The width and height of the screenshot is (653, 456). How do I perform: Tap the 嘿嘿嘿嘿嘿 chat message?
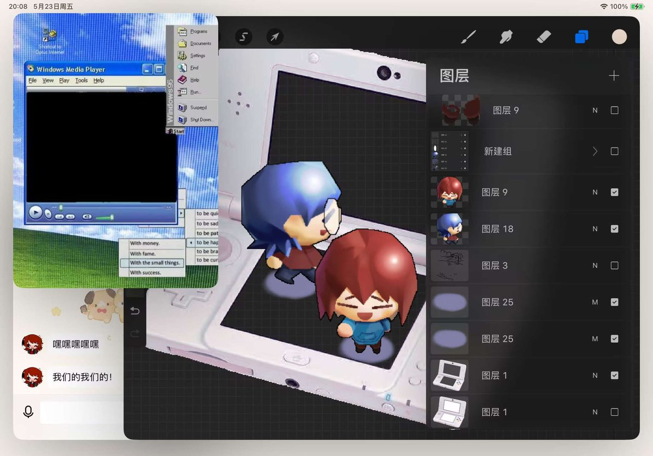click(76, 344)
